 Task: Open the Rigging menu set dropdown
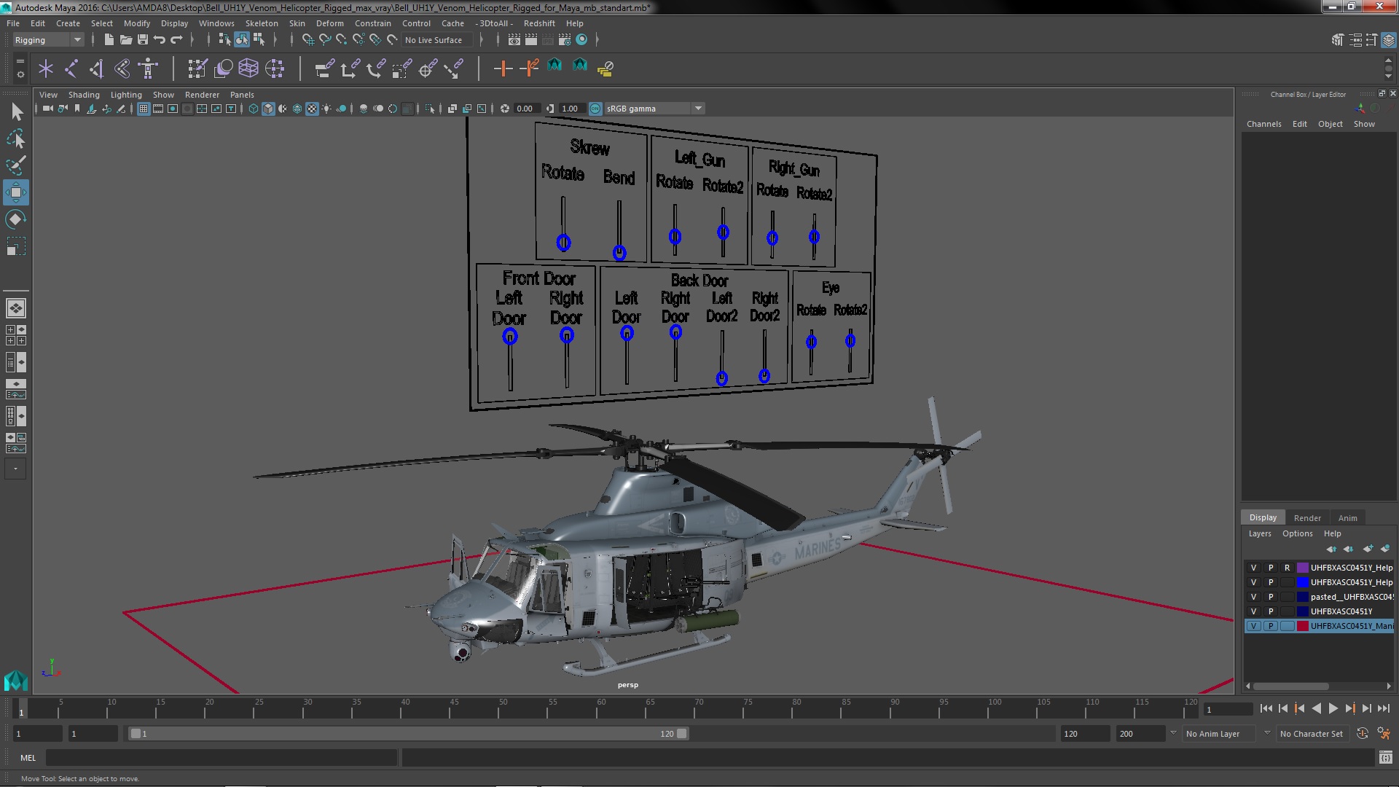pyautogui.click(x=48, y=40)
